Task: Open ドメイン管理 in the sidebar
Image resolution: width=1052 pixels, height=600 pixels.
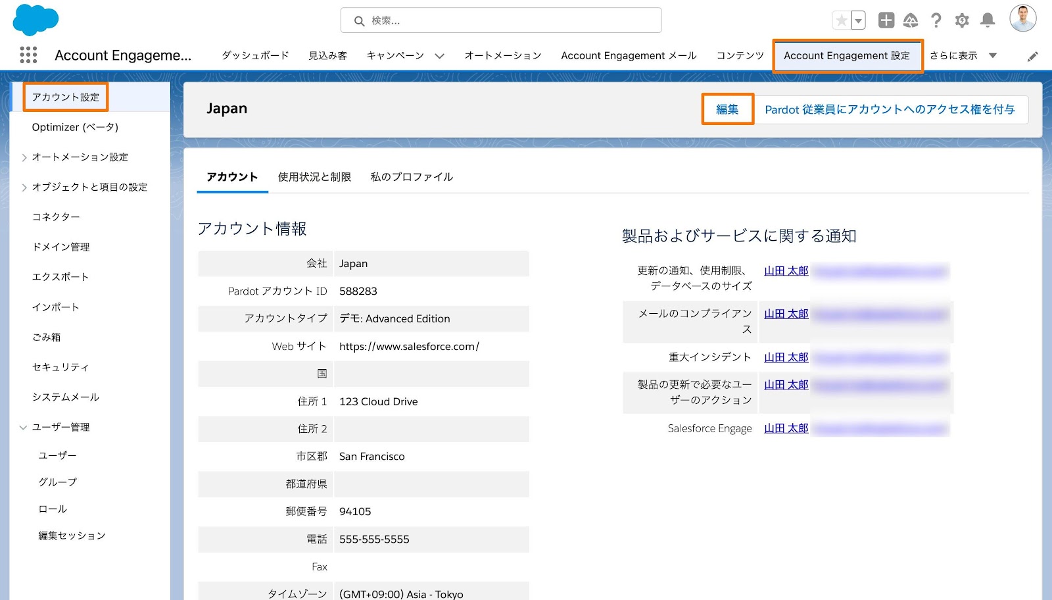Action: [60, 247]
